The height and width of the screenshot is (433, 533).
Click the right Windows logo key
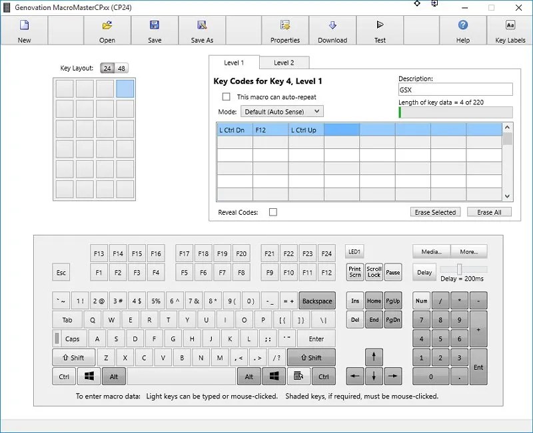click(274, 376)
